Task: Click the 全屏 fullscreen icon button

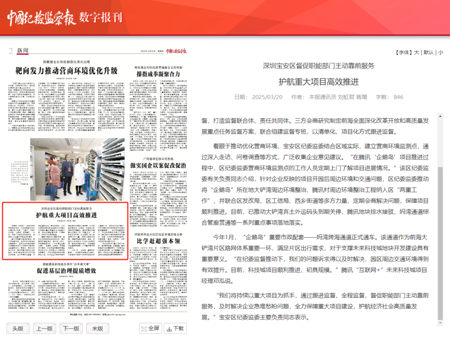Action: click(x=150, y=328)
